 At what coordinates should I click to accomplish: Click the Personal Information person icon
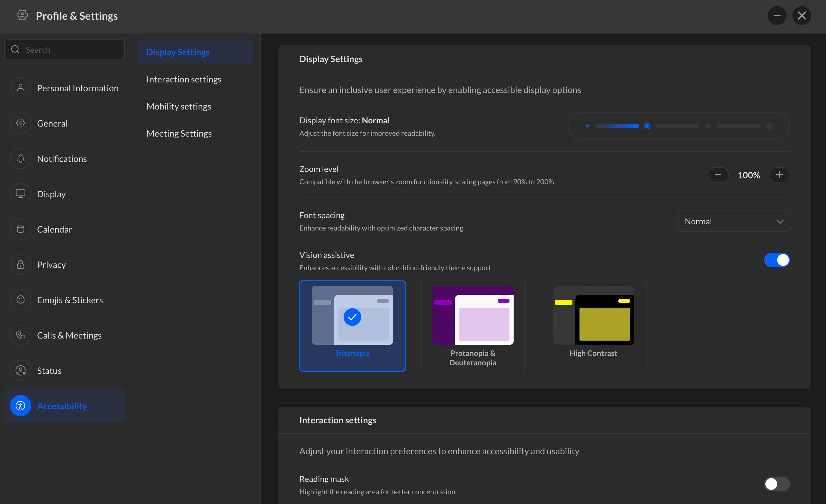pyautogui.click(x=21, y=88)
